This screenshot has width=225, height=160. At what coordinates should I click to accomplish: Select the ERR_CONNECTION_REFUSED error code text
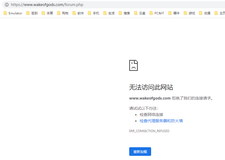point(149,131)
